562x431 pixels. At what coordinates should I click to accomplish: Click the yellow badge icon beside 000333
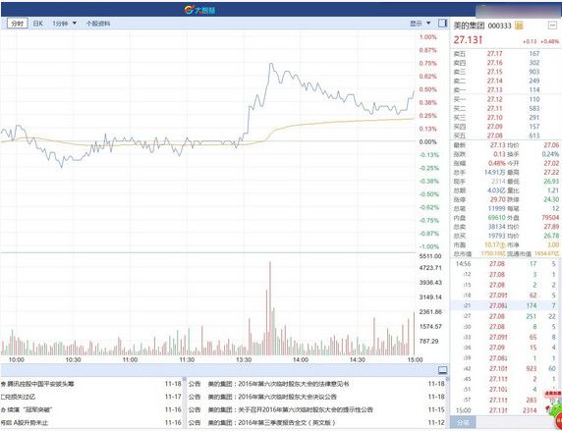point(519,26)
